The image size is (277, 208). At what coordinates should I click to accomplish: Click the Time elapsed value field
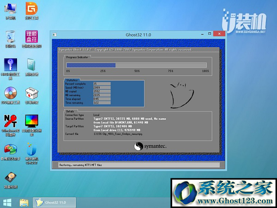pyautogui.click(x=102, y=99)
